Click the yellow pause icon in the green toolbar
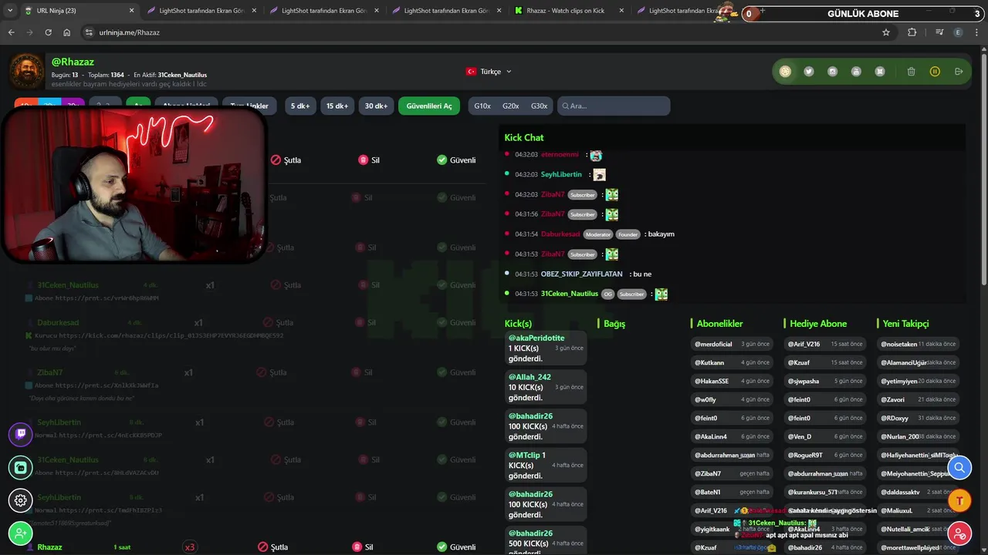Screen dimensions: 988x555 935,72
